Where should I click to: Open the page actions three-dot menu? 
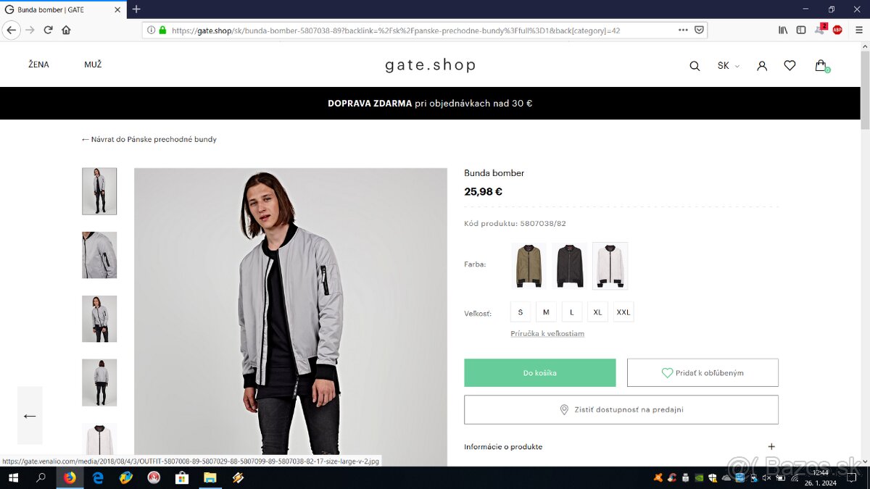(x=683, y=30)
